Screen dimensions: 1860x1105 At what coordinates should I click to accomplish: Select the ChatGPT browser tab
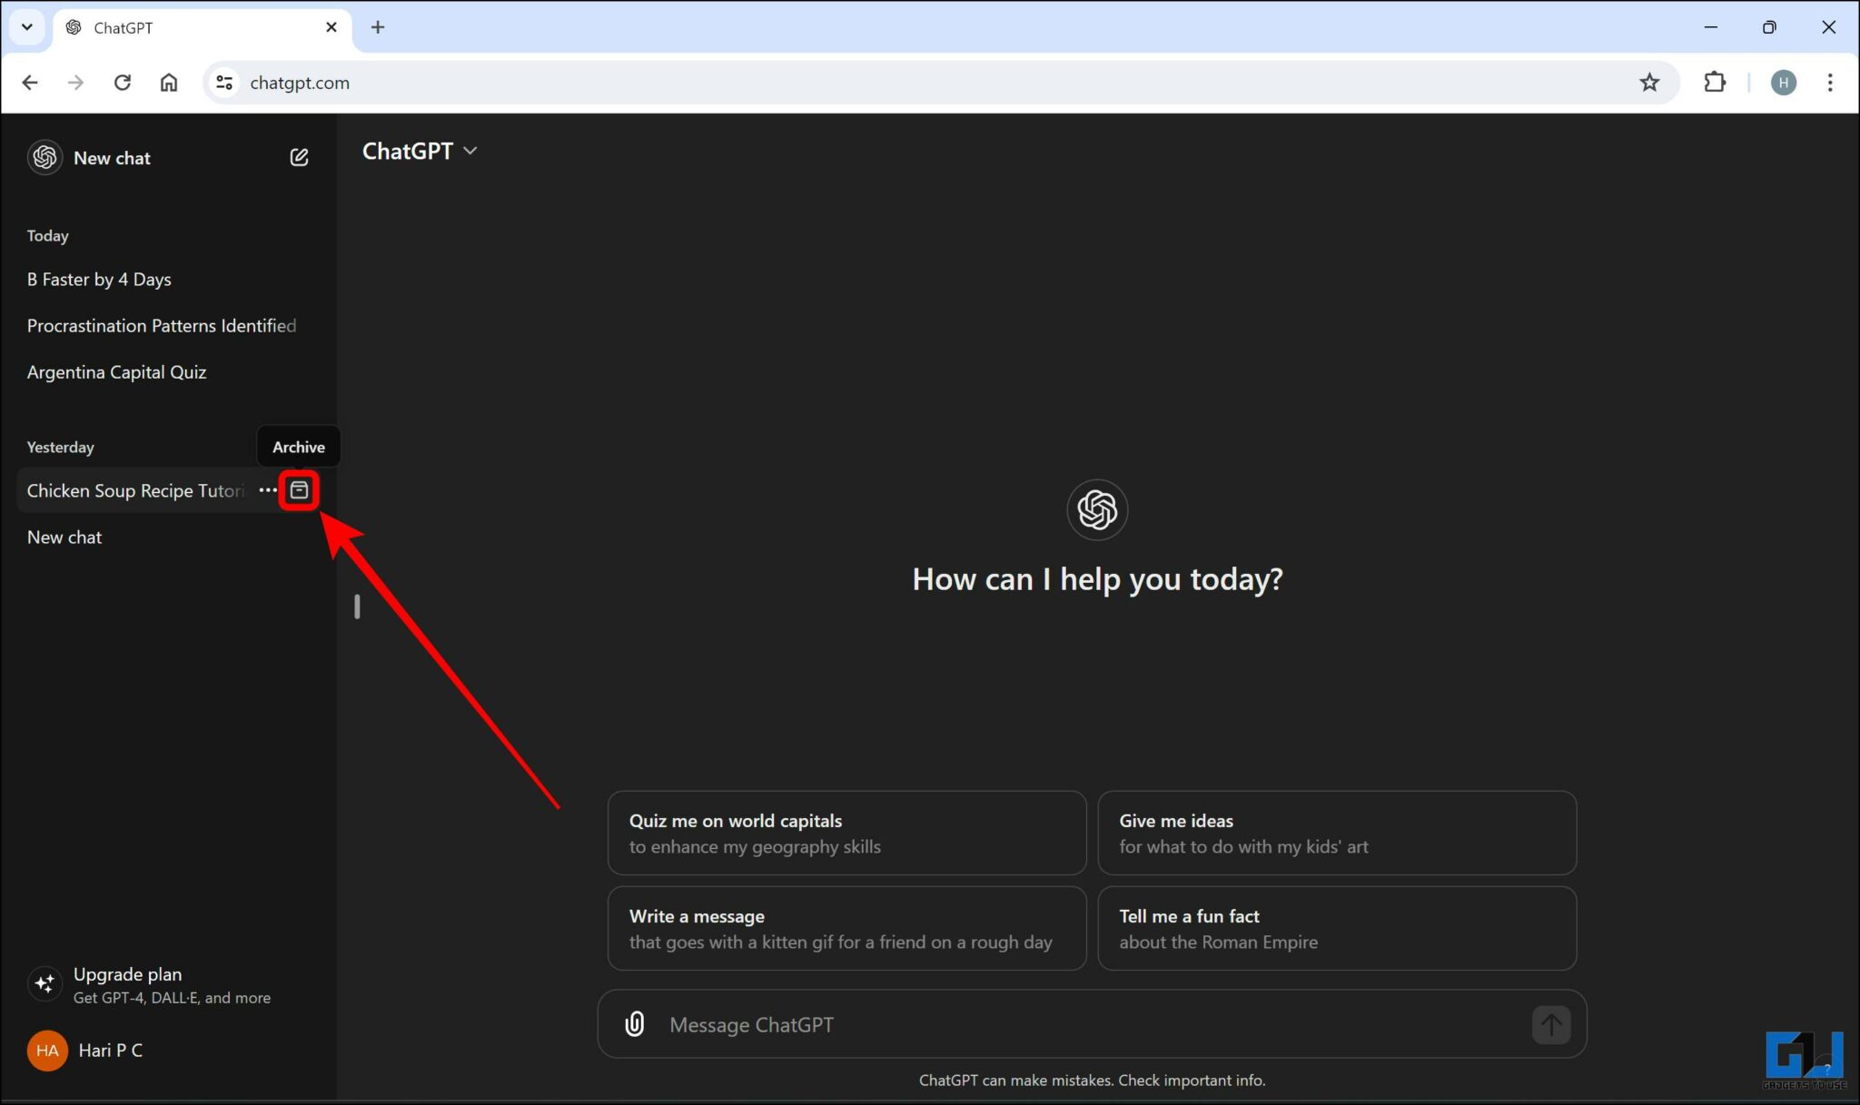tap(163, 27)
